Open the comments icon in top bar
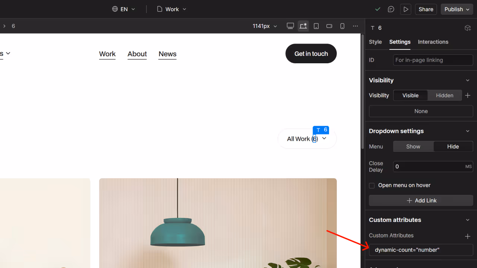Viewport: 477px width, 268px height. (x=391, y=9)
